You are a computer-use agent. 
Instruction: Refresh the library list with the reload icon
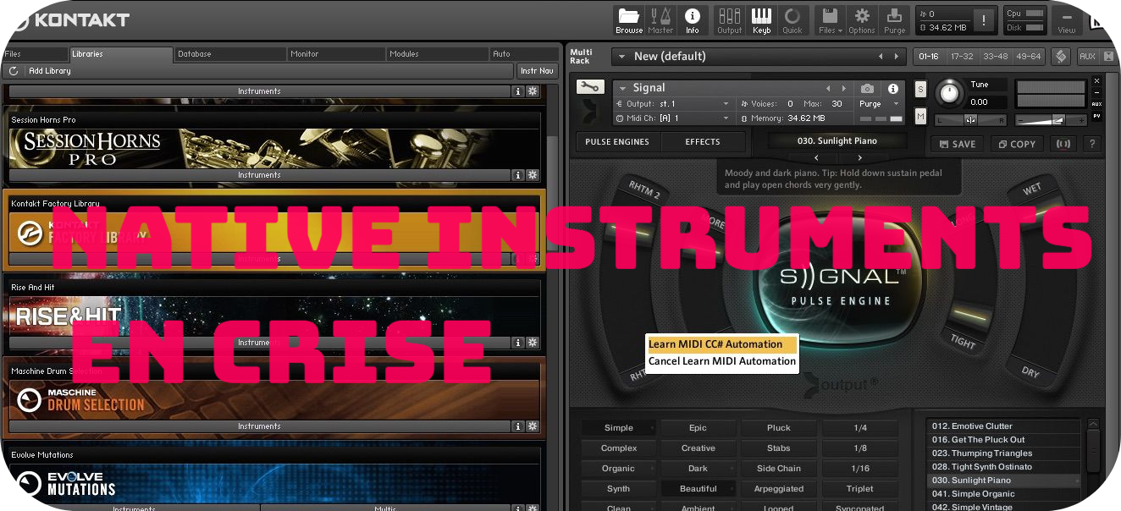point(14,71)
